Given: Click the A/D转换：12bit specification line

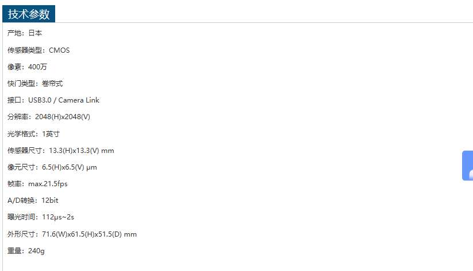Looking at the screenshot, I should point(33,201).
